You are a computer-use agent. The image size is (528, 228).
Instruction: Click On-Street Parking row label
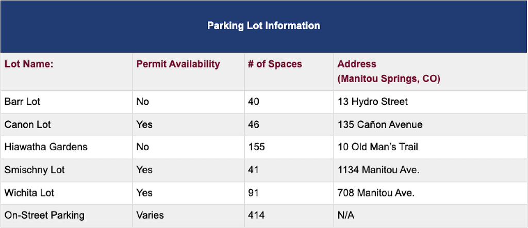click(x=44, y=215)
